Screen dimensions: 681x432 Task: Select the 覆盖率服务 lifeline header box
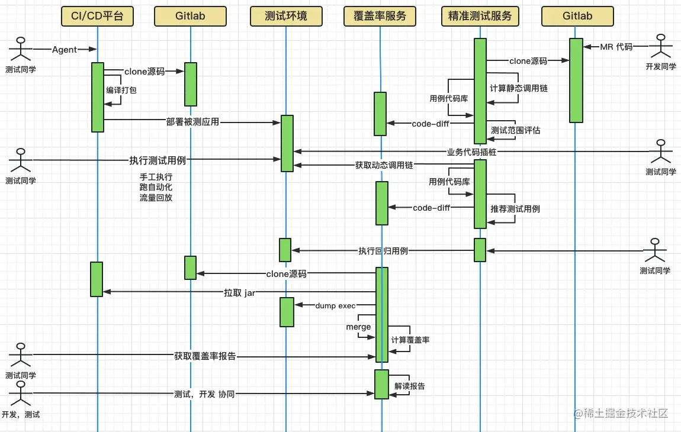tap(380, 17)
